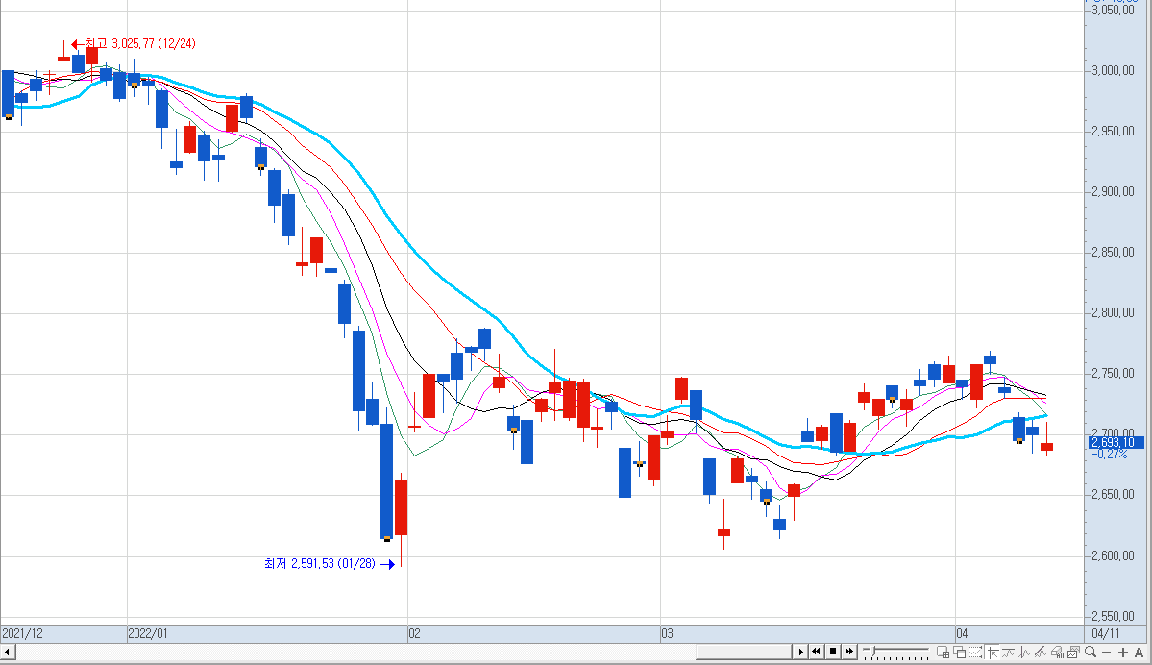The width and height of the screenshot is (1152, 665).
Task: Click the letter A text icon
Action: pyautogui.click(x=1139, y=653)
